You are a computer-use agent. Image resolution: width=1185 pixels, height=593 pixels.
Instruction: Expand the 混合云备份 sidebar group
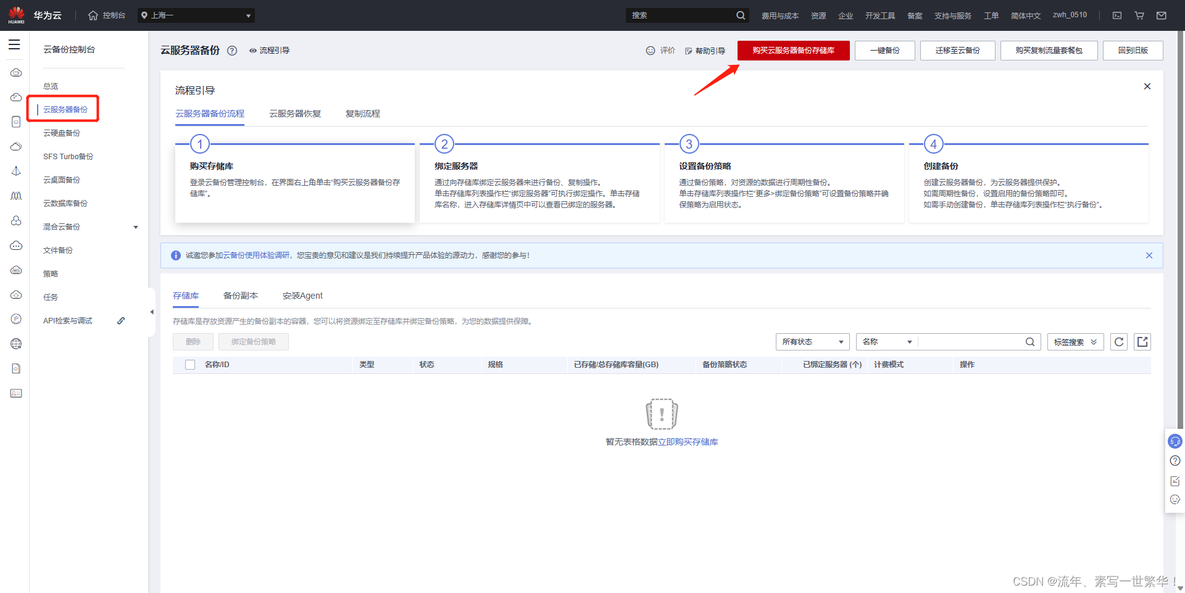tap(89, 227)
